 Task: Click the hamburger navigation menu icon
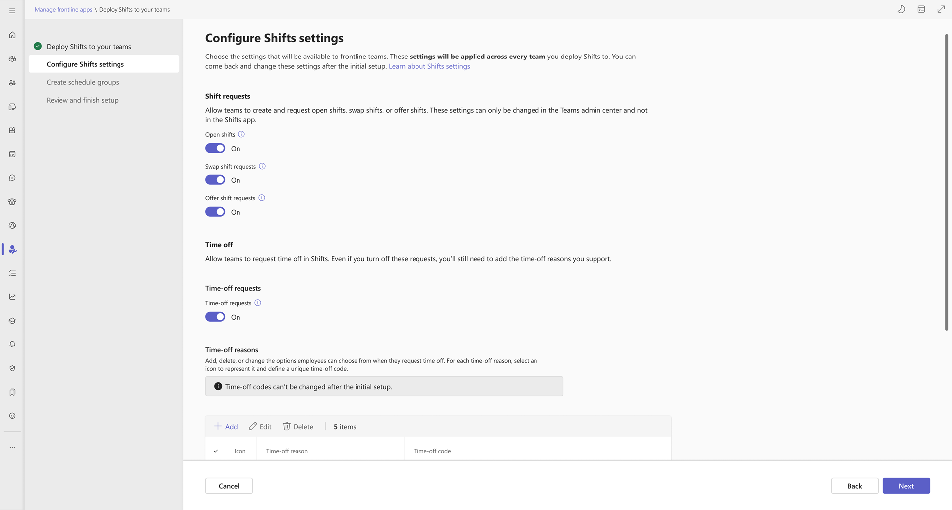point(12,10)
